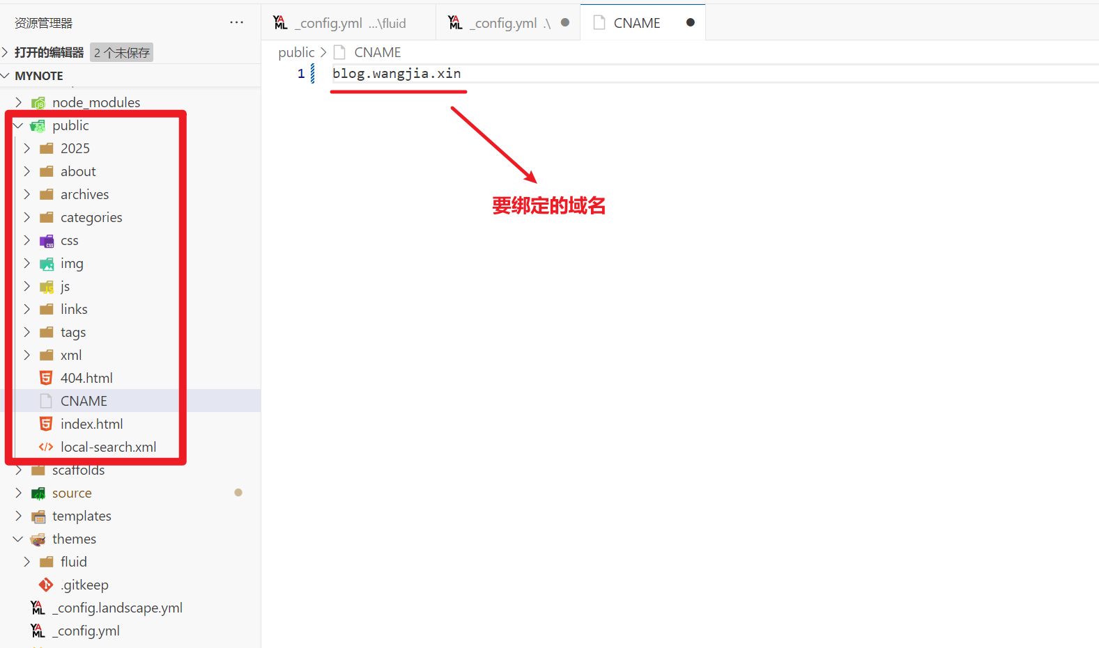Collapse the public folder chevron
This screenshot has height=648, width=1099.
[x=18, y=125]
